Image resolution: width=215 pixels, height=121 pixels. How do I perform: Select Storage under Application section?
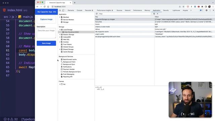tap(66, 22)
